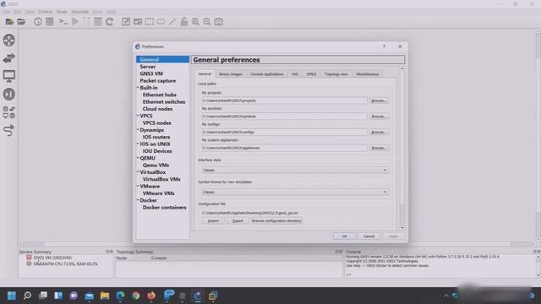Viewport: 541px width, 304px height.
Task: Select the Draw line tool
Action: [x=172, y=22]
